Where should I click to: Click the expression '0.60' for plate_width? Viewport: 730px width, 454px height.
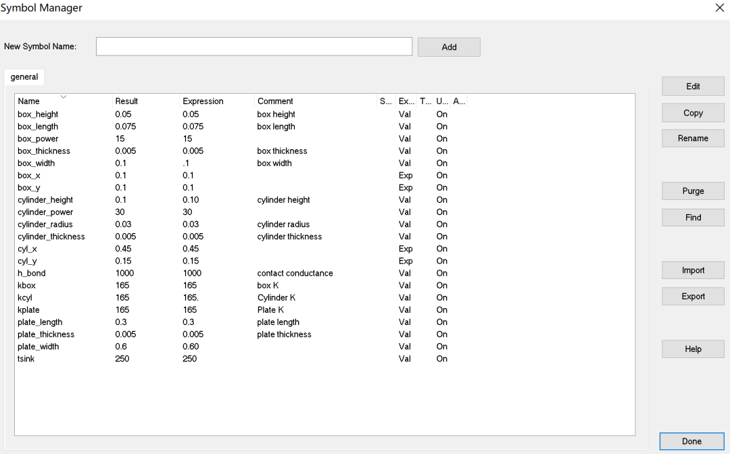pos(191,347)
